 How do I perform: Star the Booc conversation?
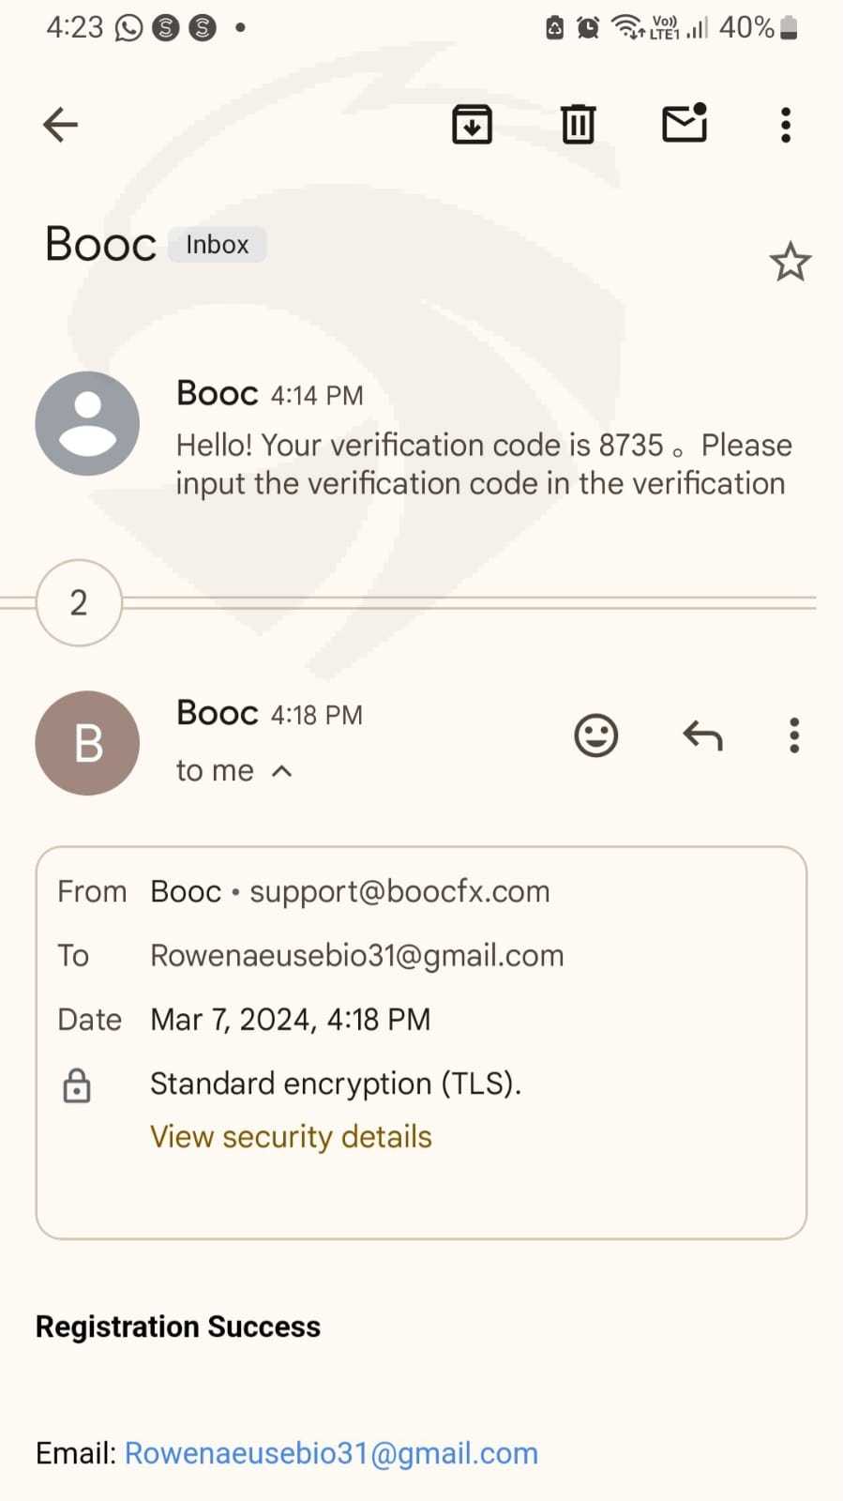point(790,262)
